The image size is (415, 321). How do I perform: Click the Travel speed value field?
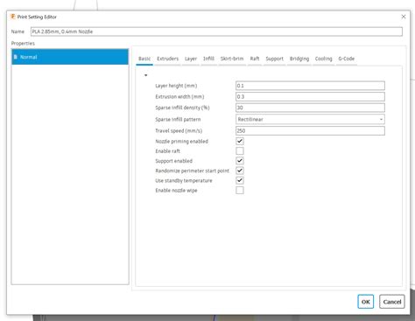coord(310,130)
